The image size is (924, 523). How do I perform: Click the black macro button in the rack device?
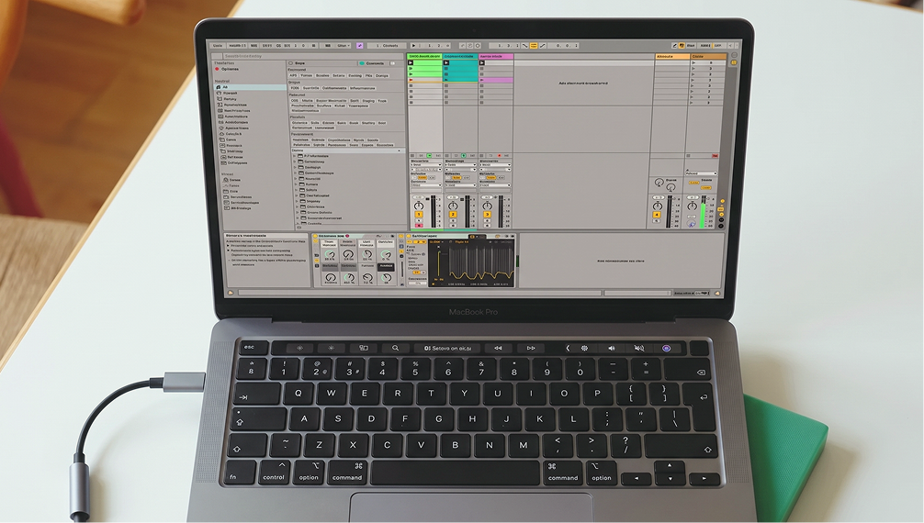pyautogui.click(x=386, y=267)
